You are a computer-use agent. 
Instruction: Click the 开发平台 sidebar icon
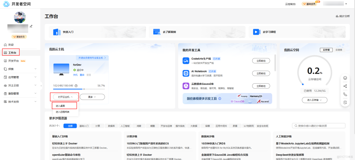[5, 61]
